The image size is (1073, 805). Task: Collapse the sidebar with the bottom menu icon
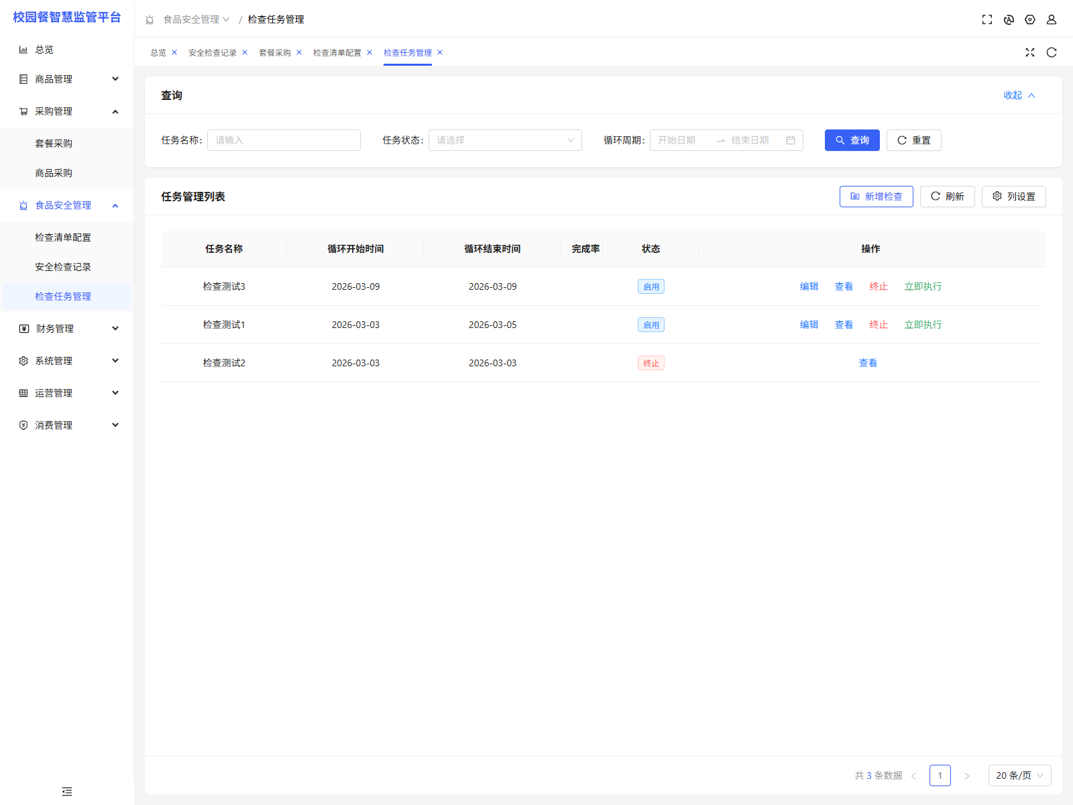[67, 792]
